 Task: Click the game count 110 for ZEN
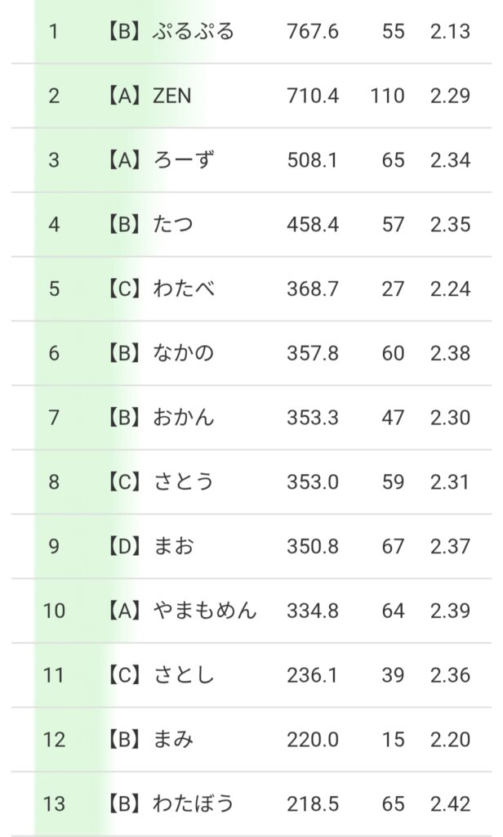tap(386, 96)
